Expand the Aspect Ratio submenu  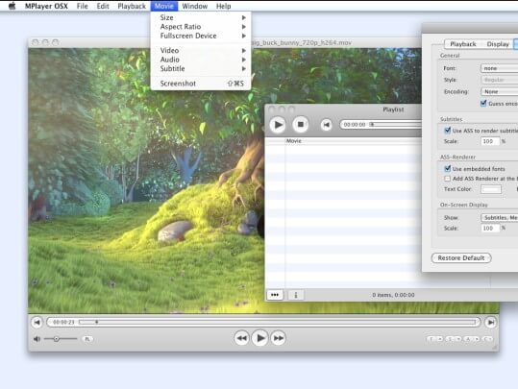[x=201, y=27]
